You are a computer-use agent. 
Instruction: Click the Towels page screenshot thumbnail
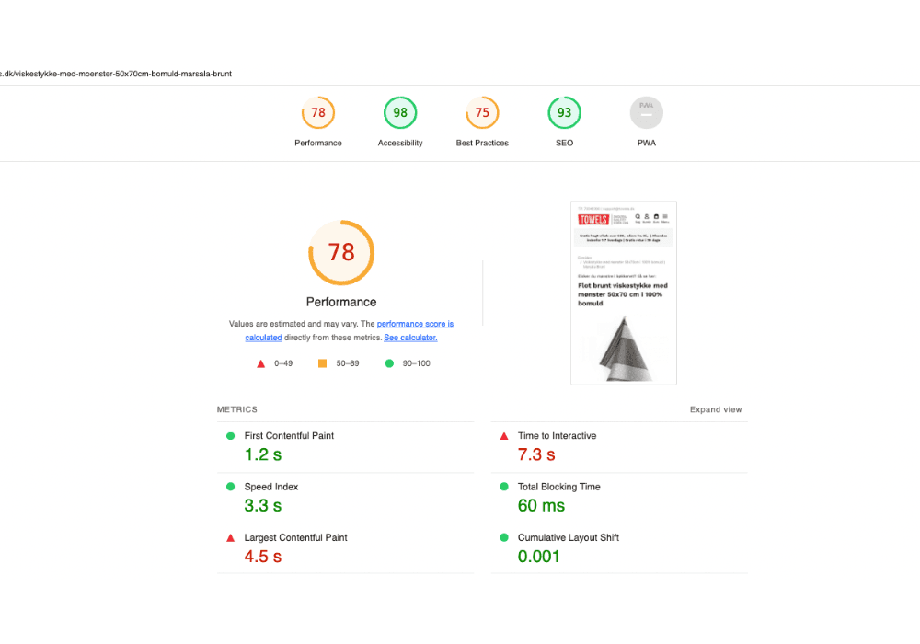coord(623,293)
